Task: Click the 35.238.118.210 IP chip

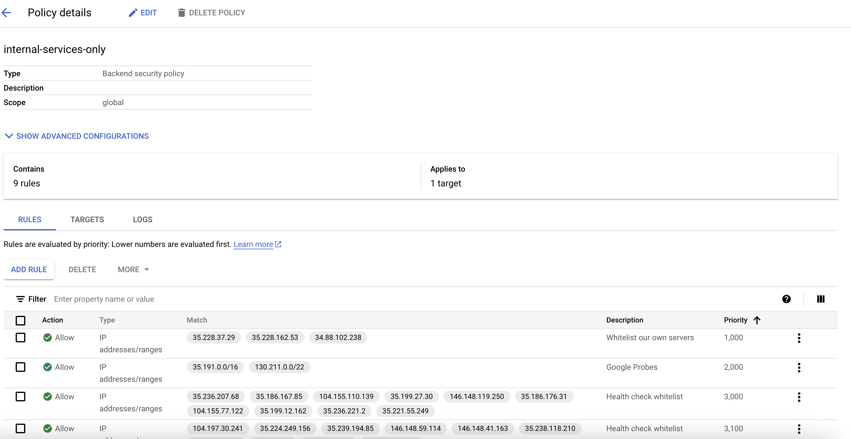Action: click(x=550, y=428)
